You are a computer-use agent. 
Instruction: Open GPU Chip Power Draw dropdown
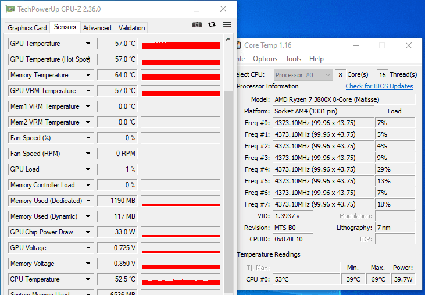(88, 232)
